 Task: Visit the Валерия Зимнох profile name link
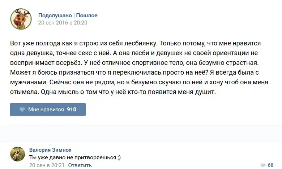[x=50, y=150]
